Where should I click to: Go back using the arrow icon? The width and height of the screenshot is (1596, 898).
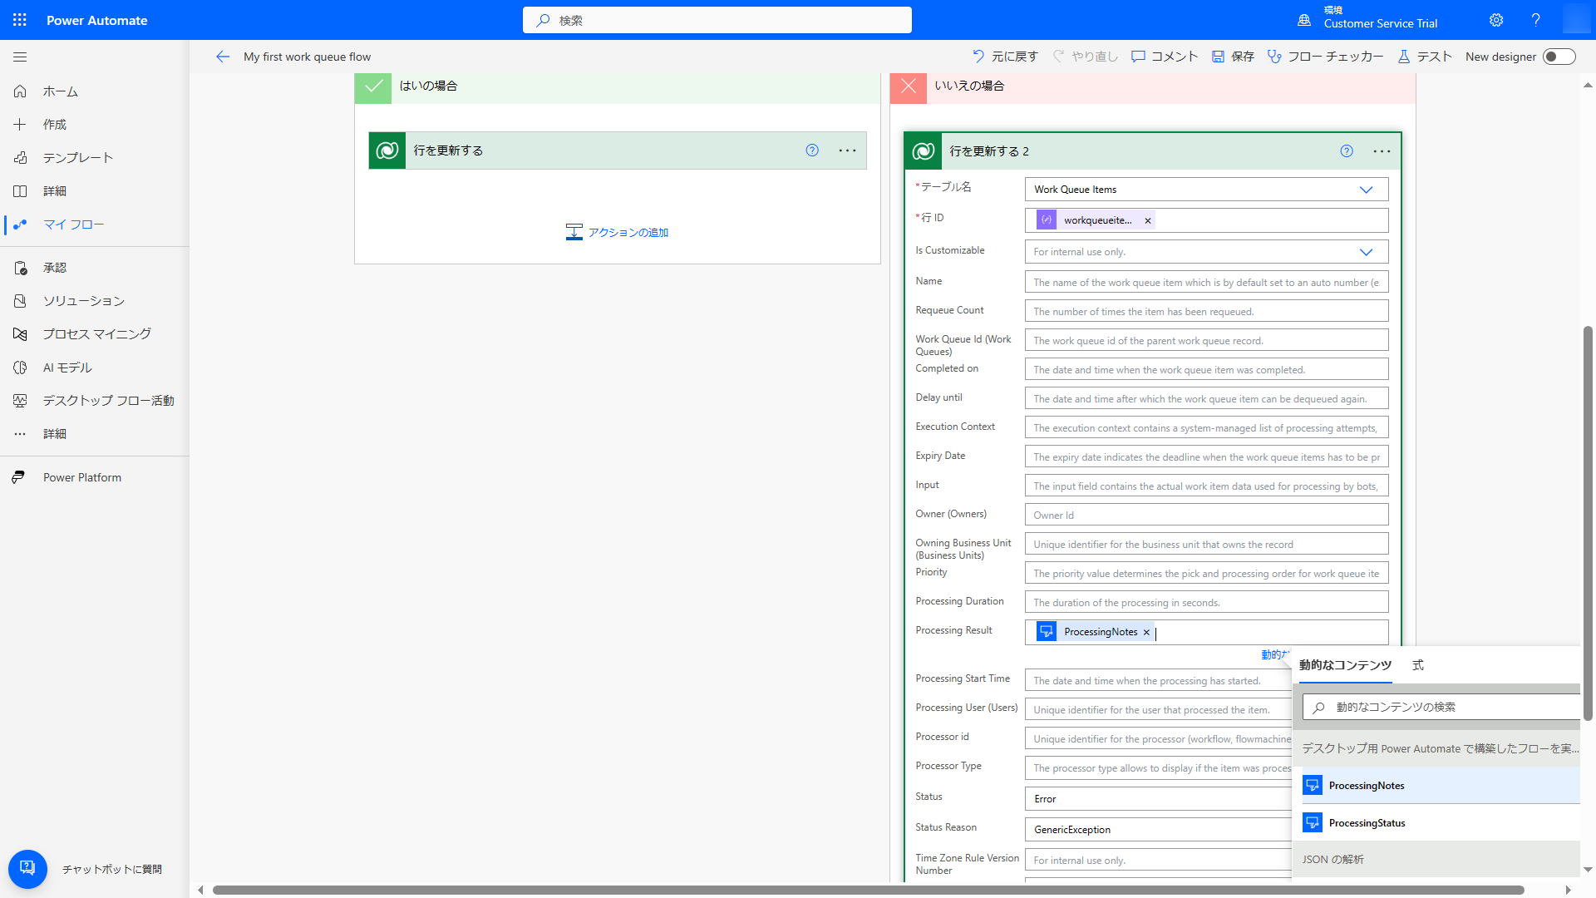[222, 57]
